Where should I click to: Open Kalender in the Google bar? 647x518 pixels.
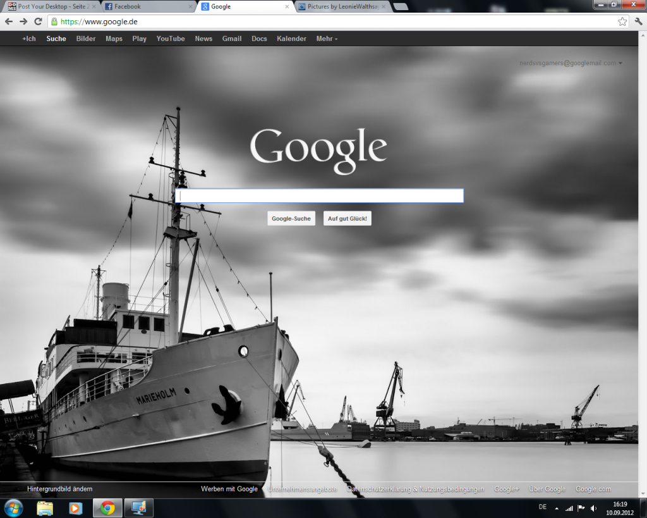click(x=292, y=39)
